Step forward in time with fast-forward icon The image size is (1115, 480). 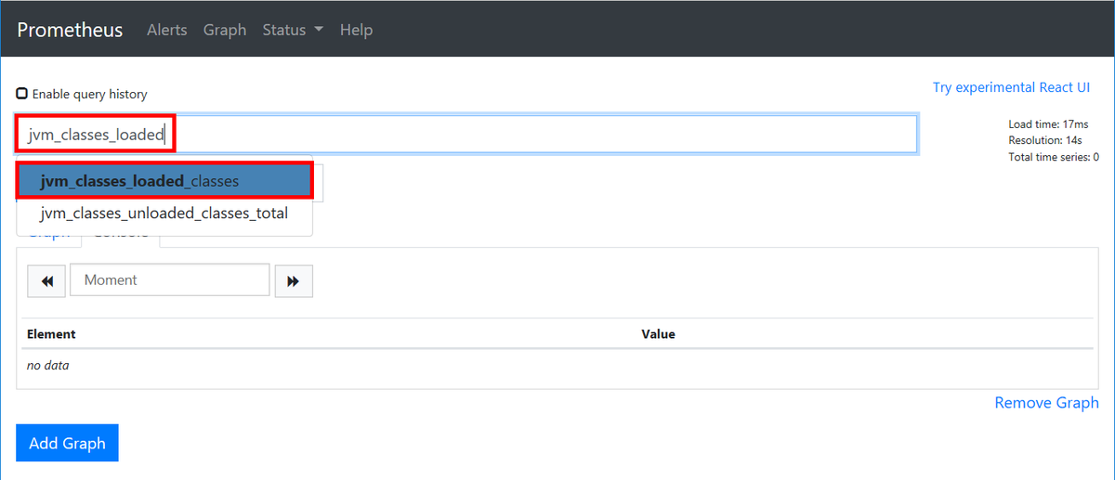(x=294, y=280)
